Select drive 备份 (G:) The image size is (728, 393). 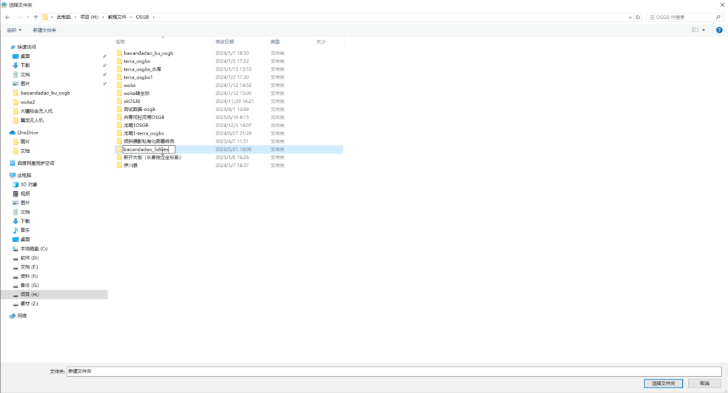(29, 285)
